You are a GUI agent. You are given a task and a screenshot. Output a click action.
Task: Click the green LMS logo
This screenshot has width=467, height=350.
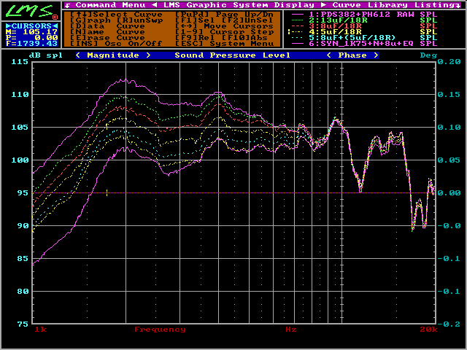pyautogui.click(x=30, y=12)
